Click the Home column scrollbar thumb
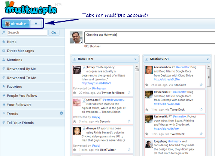 [137, 70]
